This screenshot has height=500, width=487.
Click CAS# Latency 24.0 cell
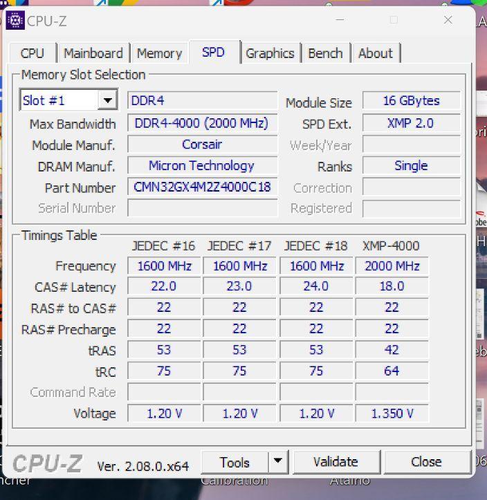(x=316, y=286)
